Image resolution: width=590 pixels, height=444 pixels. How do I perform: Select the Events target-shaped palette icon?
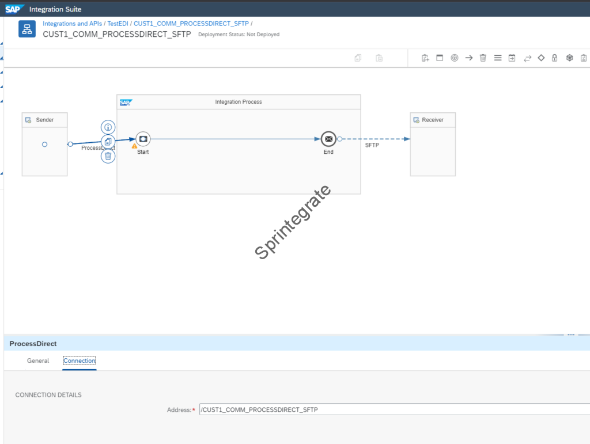pyautogui.click(x=455, y=58)
